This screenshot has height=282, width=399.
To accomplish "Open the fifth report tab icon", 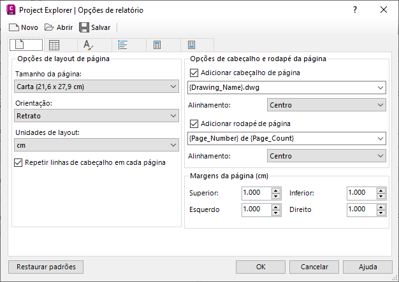I will tap(157, 45).
